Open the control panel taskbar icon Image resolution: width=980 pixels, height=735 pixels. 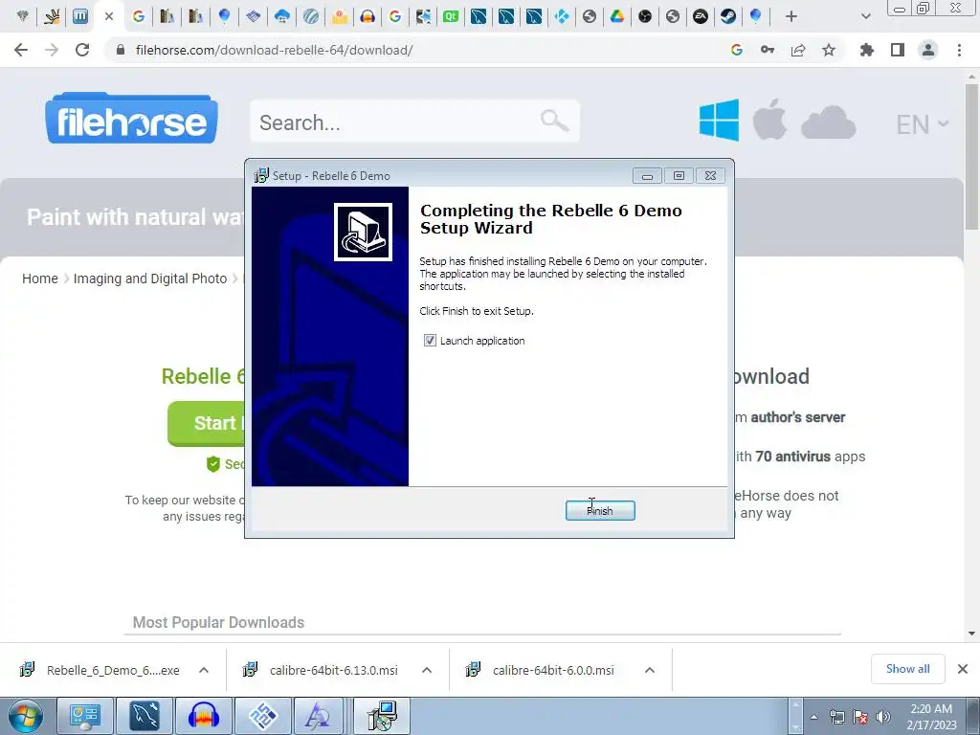(x=84, y=716)
